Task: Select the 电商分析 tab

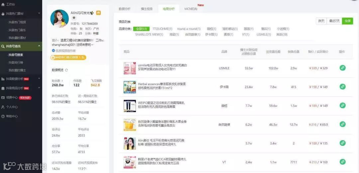Action: click(x=169, y=9)
